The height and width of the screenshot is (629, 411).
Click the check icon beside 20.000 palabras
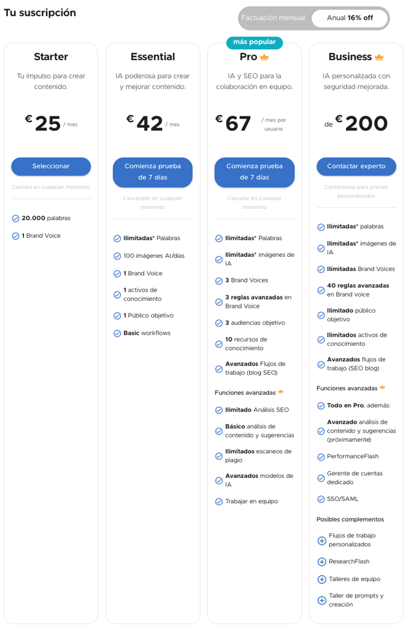coord(15,218)
